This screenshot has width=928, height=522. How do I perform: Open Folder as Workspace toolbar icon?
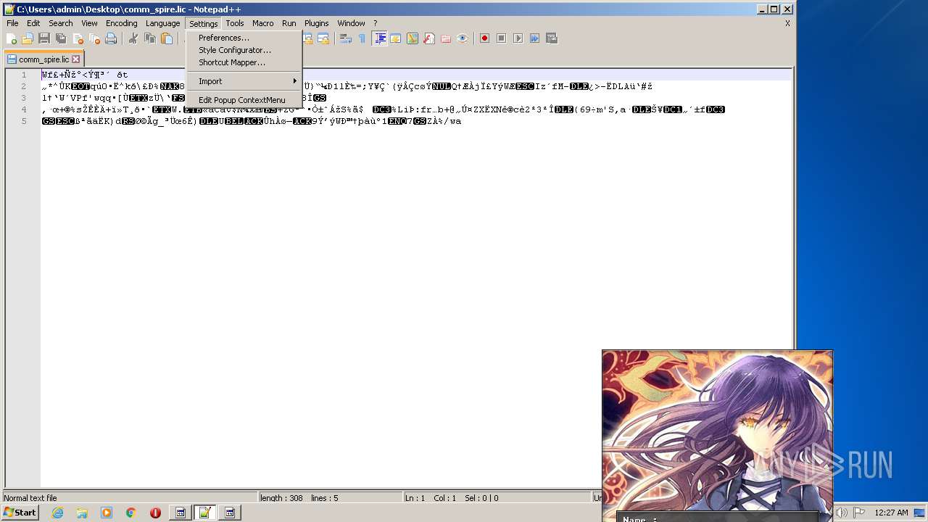pyautogui.click(x=446, y=38)
